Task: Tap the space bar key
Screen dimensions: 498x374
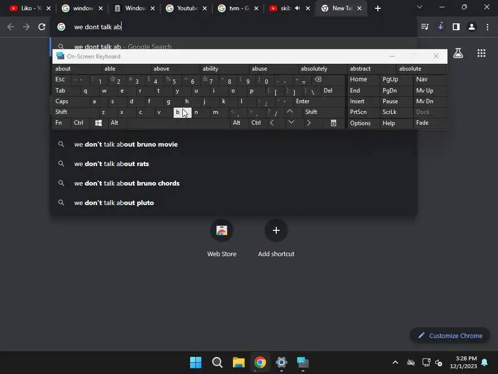Action: [x=178, y=123]
